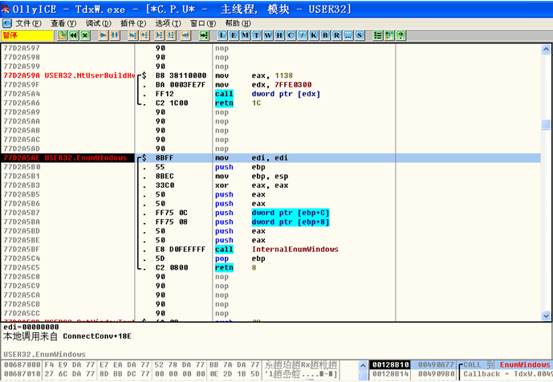This screenshot has width=553, height=382.
Task: Select the highlighted row 77D2A5AE USER32.EnumWindows
Action: click(270, 157)
